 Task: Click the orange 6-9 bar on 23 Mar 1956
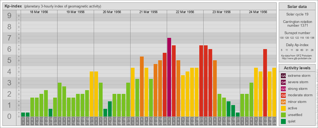click(215, 88)
